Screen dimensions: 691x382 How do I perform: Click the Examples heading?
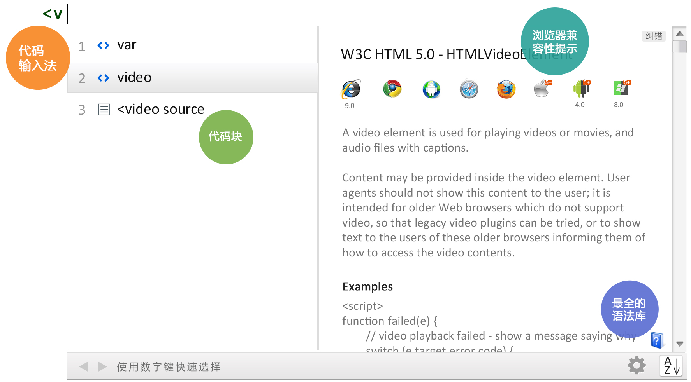click(367, 287)
